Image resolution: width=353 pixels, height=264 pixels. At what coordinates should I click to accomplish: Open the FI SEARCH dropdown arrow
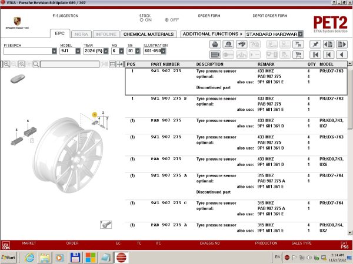pyautogui.click(x=54, y=51)
